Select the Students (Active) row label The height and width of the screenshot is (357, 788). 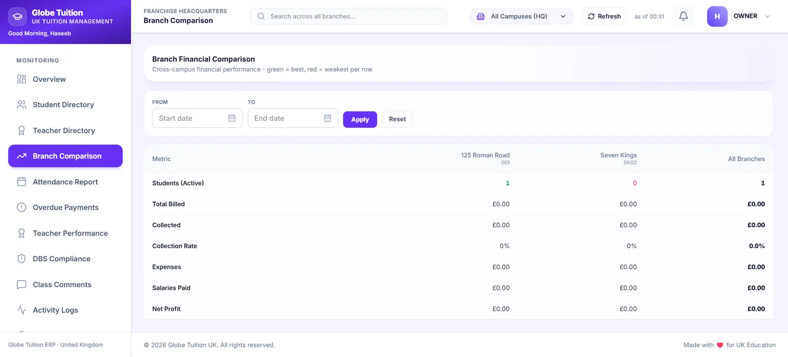[178, 183]
